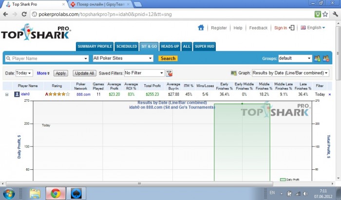Open Windows Explorer from taskbar

pyautogui.click(x=35, y=194)
